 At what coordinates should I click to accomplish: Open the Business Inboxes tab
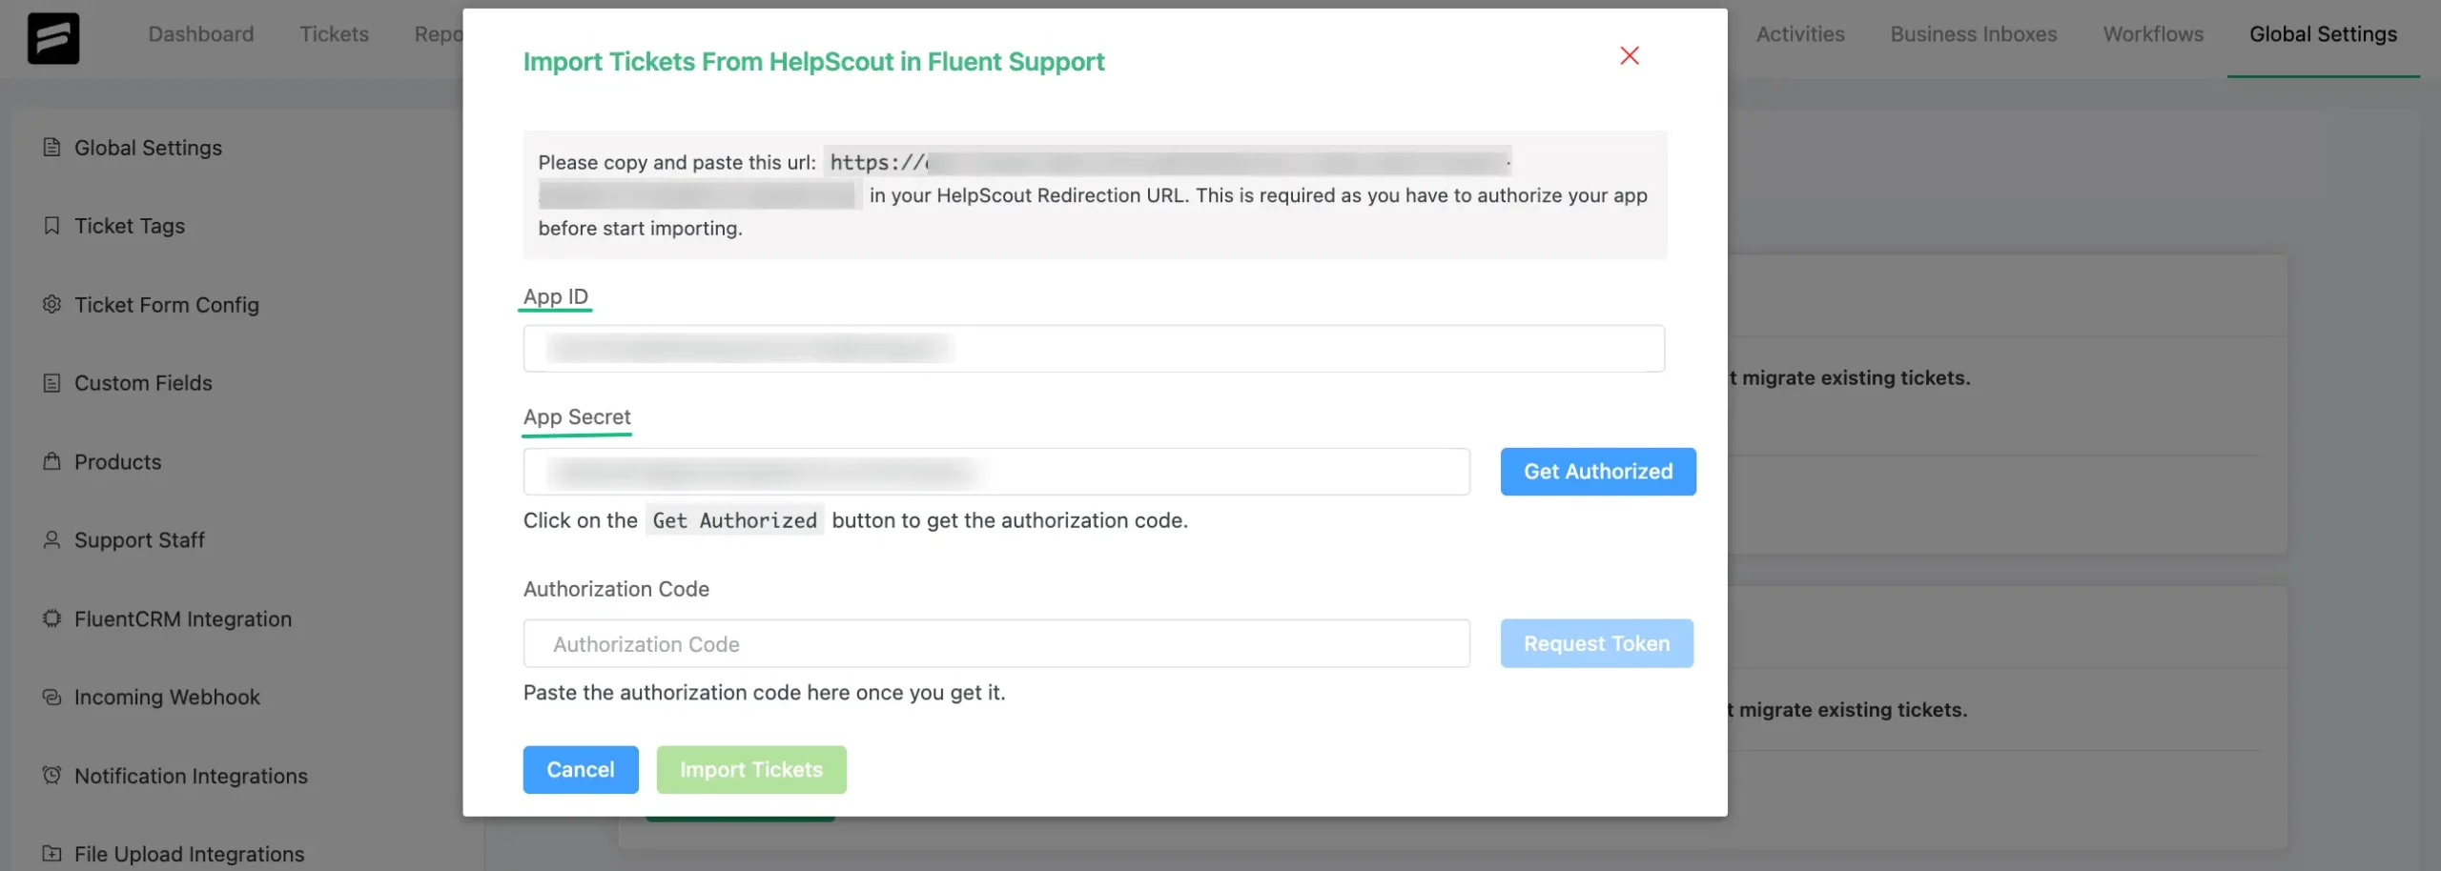click(x=1974, y=34)
